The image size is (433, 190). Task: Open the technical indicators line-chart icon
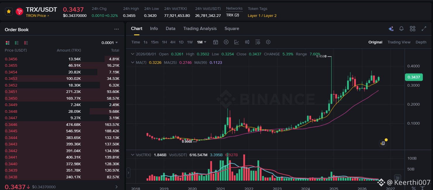[237, 42]
